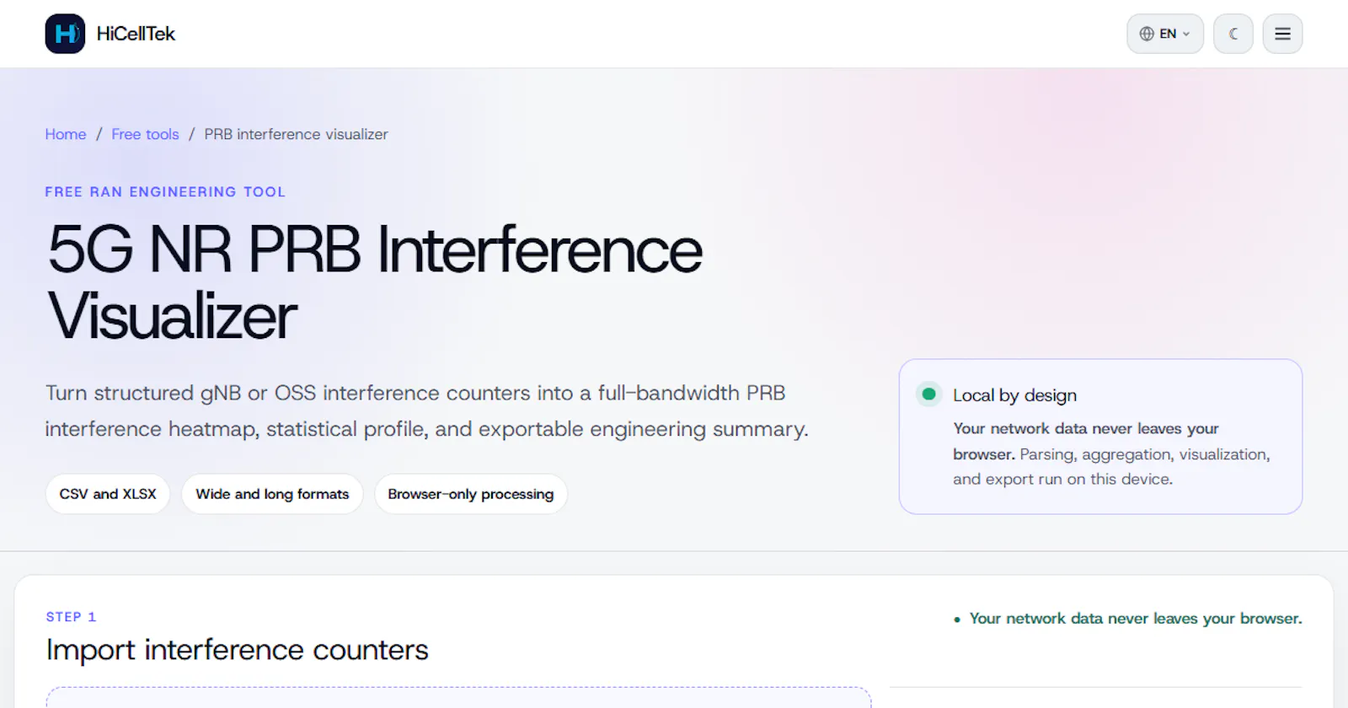Click the HiCellTek logo icon
Screen dimensions: 1348x708
point(65,34)
